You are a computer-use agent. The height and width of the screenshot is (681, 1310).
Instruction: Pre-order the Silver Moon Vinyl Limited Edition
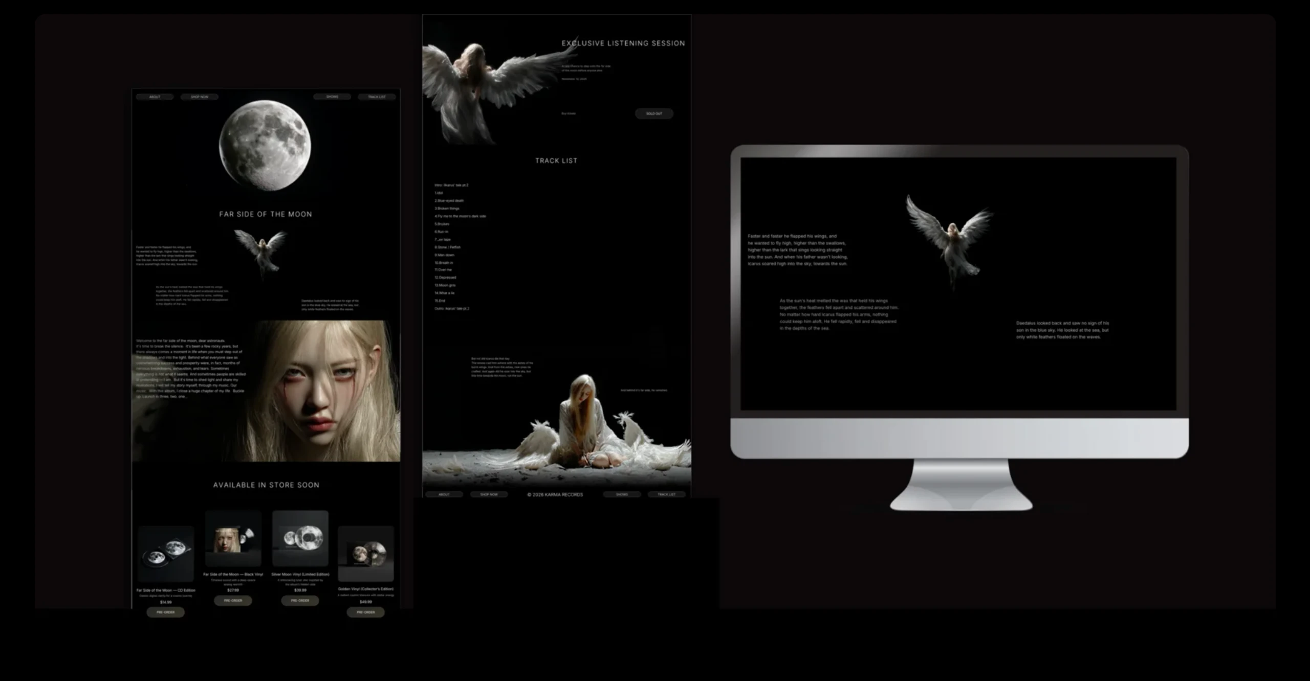tap(300, 601)
